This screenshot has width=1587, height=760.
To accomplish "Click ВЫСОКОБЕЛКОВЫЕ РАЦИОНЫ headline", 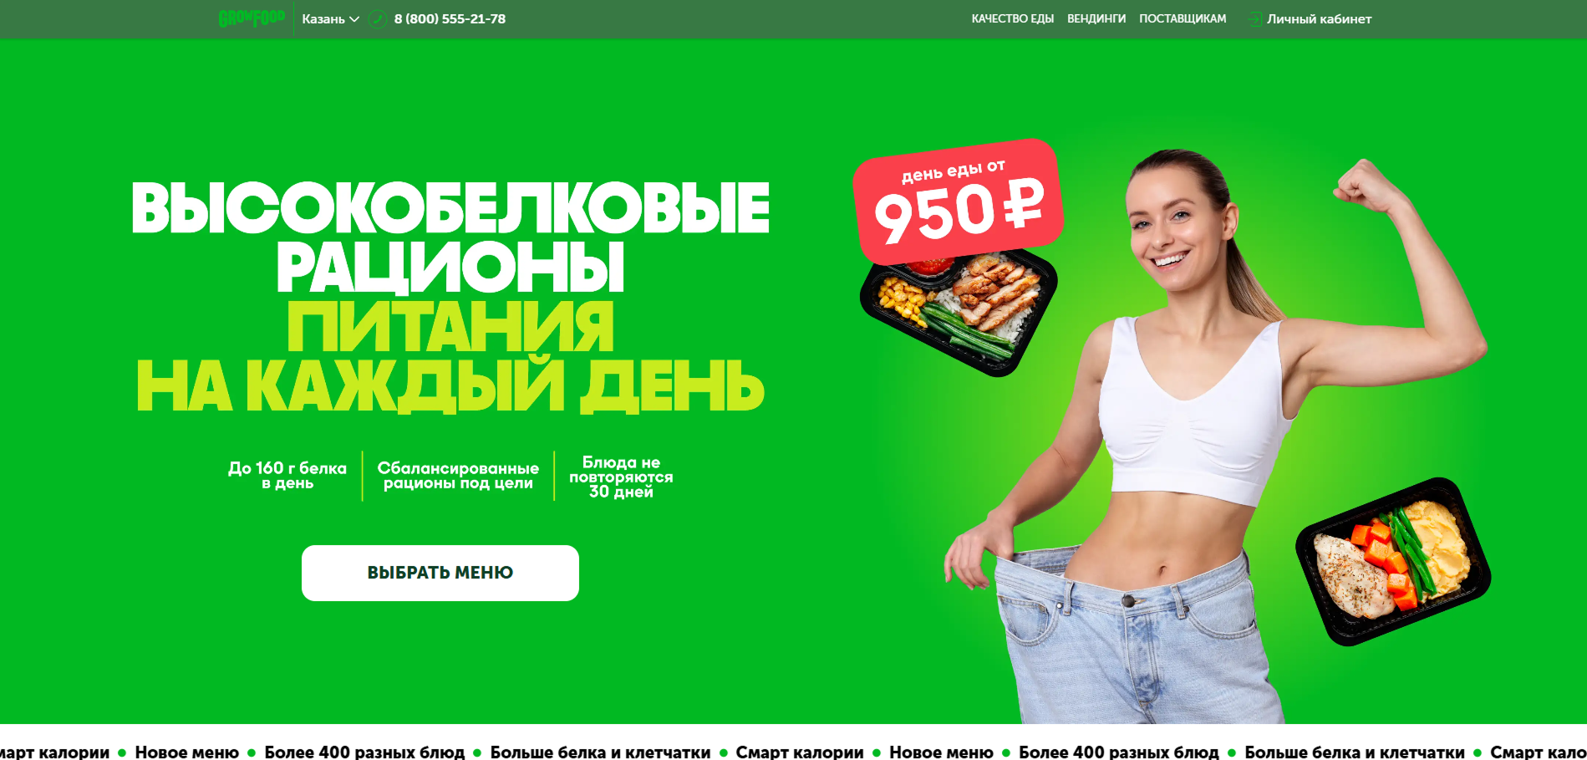I will 450,237.
